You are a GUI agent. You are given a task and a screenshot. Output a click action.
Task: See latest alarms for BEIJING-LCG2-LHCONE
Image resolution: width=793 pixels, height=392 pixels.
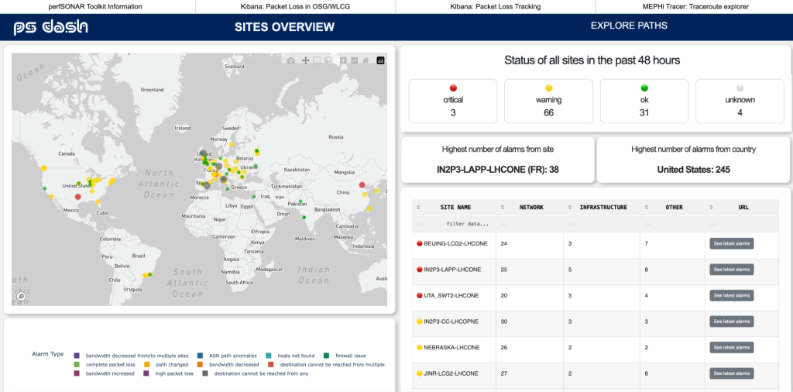pyautogui.click(x=731, y=243)
